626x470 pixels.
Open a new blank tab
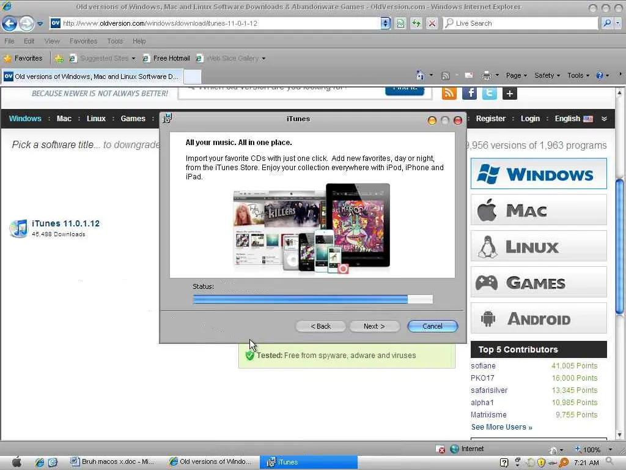(193, 76)
